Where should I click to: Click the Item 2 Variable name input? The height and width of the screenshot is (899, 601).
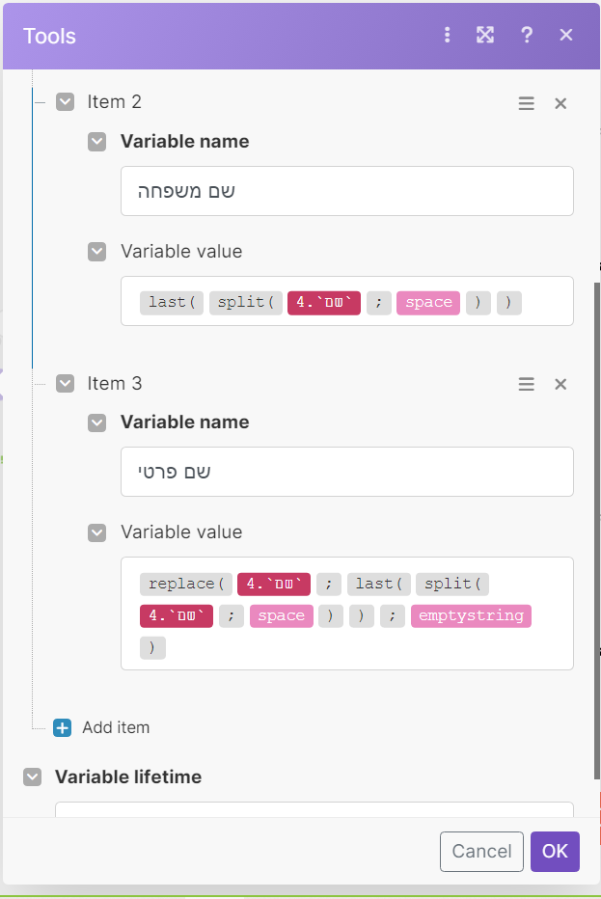(x=346, y=191)
